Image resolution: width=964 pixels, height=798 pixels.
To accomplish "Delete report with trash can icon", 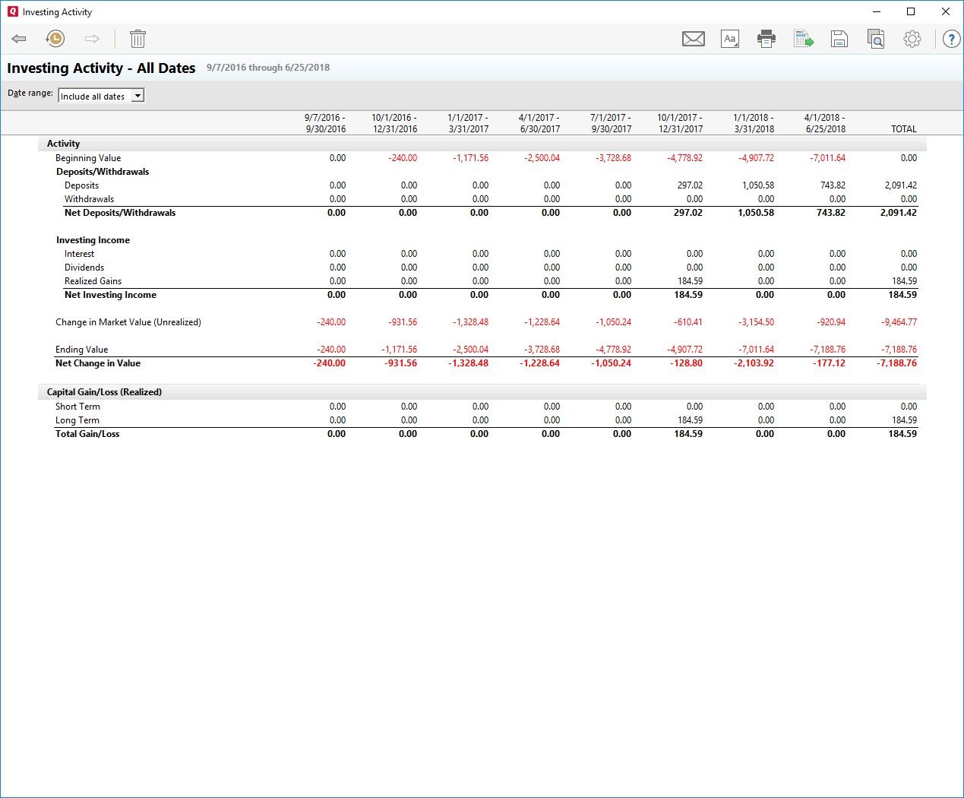I will (x=137, y=39).
